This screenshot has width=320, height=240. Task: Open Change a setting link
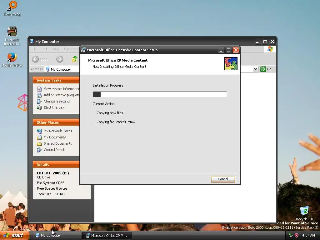pos(57,101)
